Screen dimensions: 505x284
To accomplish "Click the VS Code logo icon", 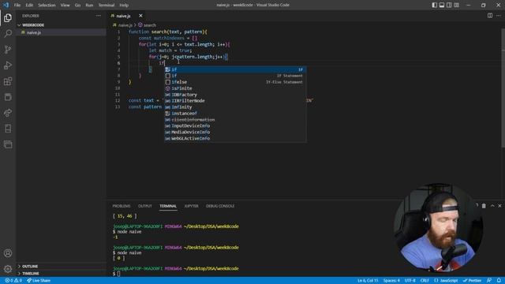I will coord(6,5).
